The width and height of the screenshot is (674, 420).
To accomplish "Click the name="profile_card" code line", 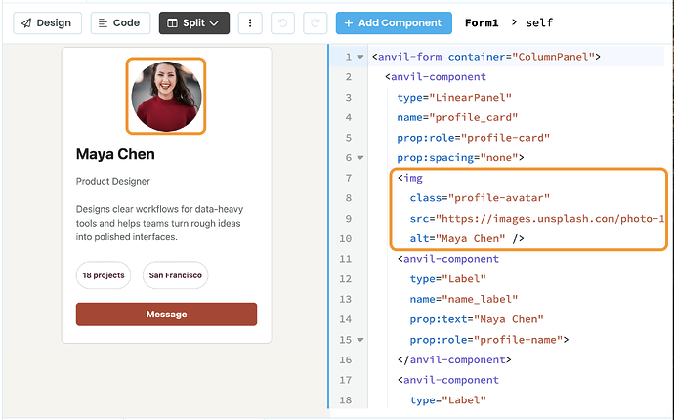I will pyautogui.click(x=457, y=117).
